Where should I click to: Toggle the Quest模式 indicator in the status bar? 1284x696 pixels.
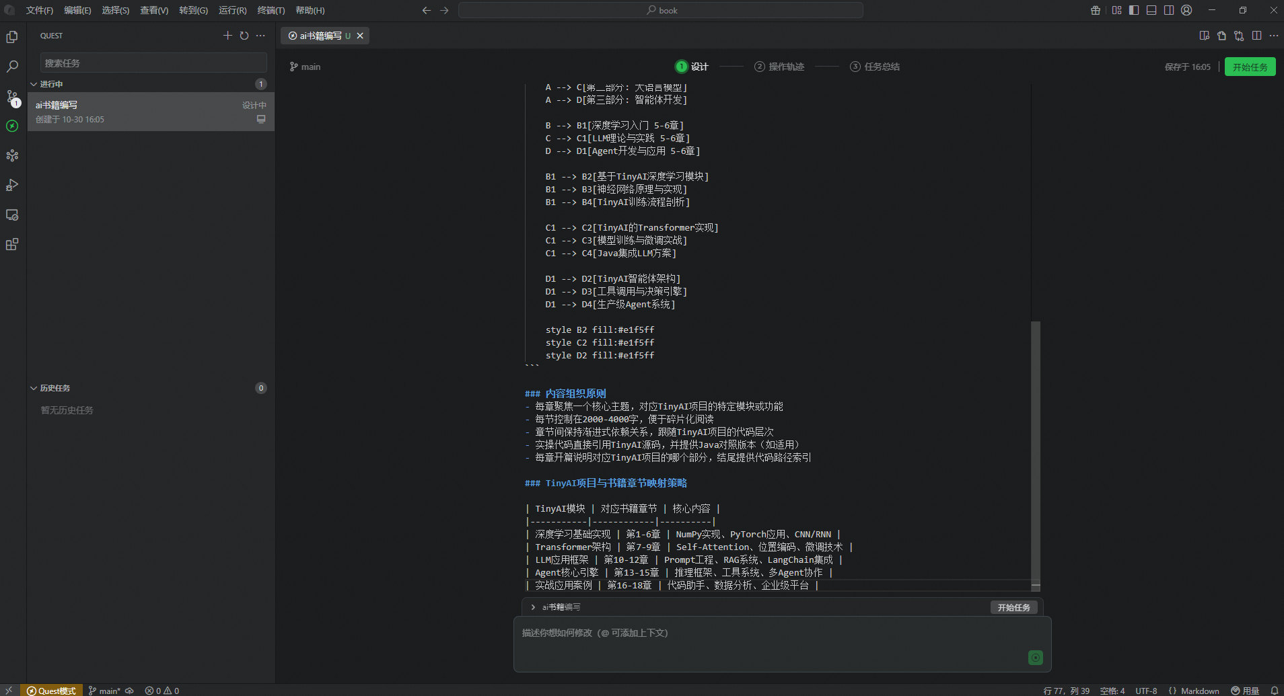[x=50, y=690]
